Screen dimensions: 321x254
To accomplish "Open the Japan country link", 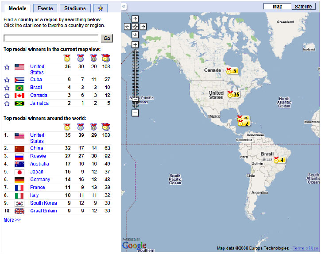I will point(37,172).
